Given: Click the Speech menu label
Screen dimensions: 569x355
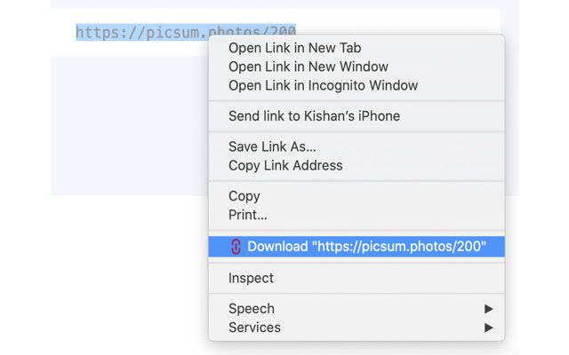Looking at the screenshot, I should coord(252,309).
